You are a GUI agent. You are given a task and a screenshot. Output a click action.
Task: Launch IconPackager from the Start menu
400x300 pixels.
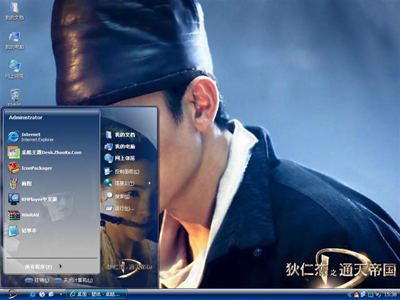(x=36, y=167)
